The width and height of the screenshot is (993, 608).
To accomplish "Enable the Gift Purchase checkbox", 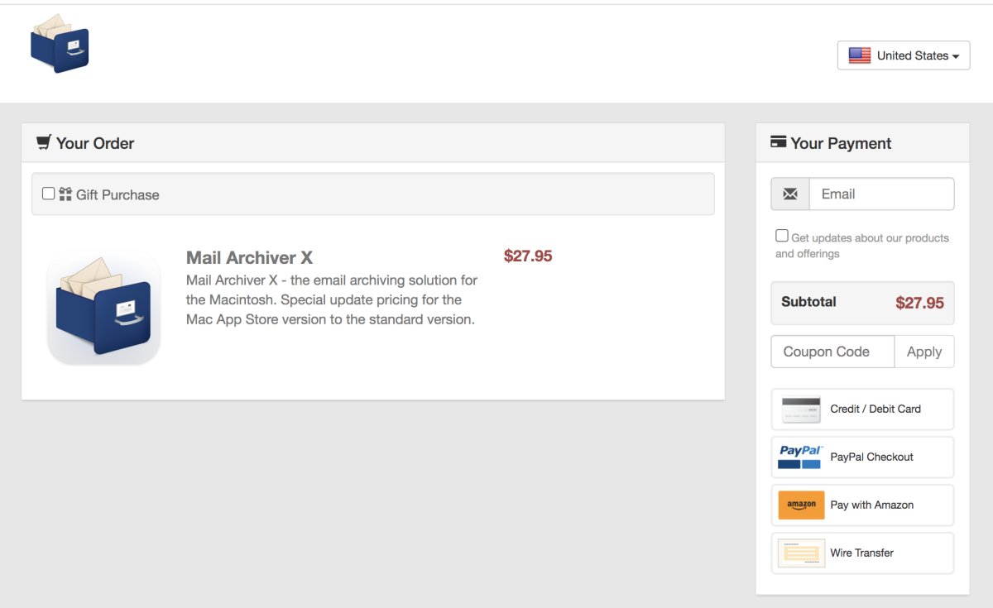I will coord(49,194).
